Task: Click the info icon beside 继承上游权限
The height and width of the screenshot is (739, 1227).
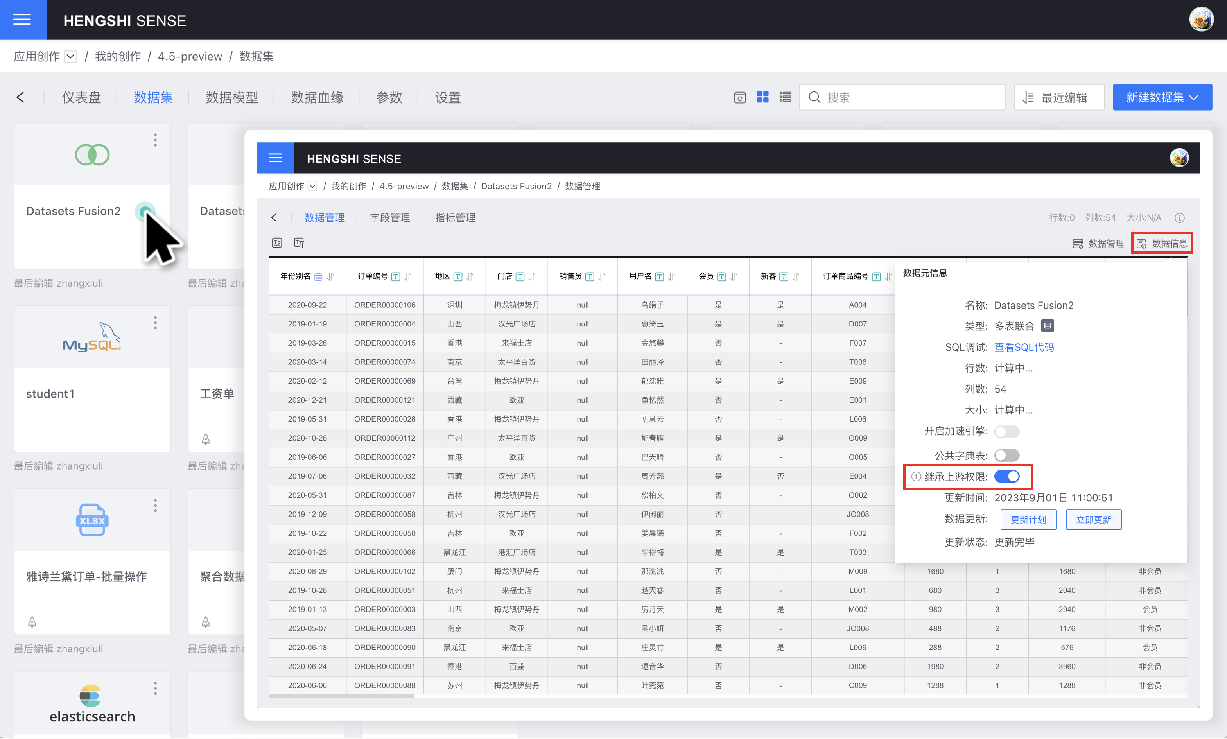Action: 916,477
